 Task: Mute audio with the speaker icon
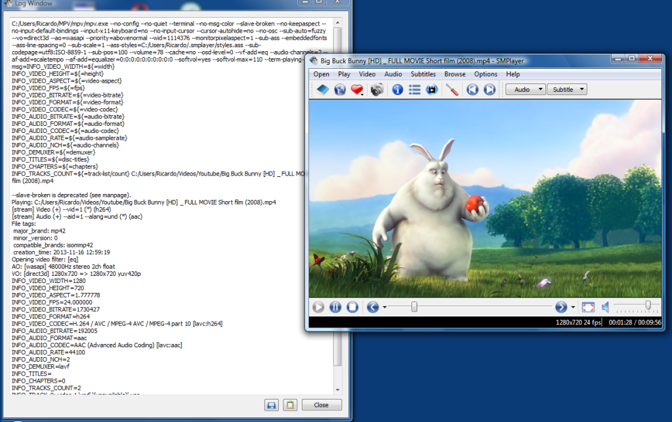click(x=605, y=307)
